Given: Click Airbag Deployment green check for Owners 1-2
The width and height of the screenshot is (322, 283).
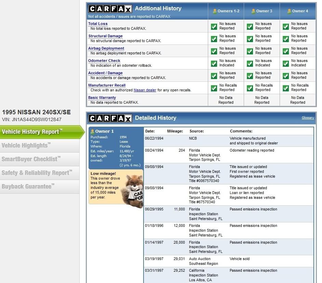Looking at the screenshot, I should click(x=214, y=51).
